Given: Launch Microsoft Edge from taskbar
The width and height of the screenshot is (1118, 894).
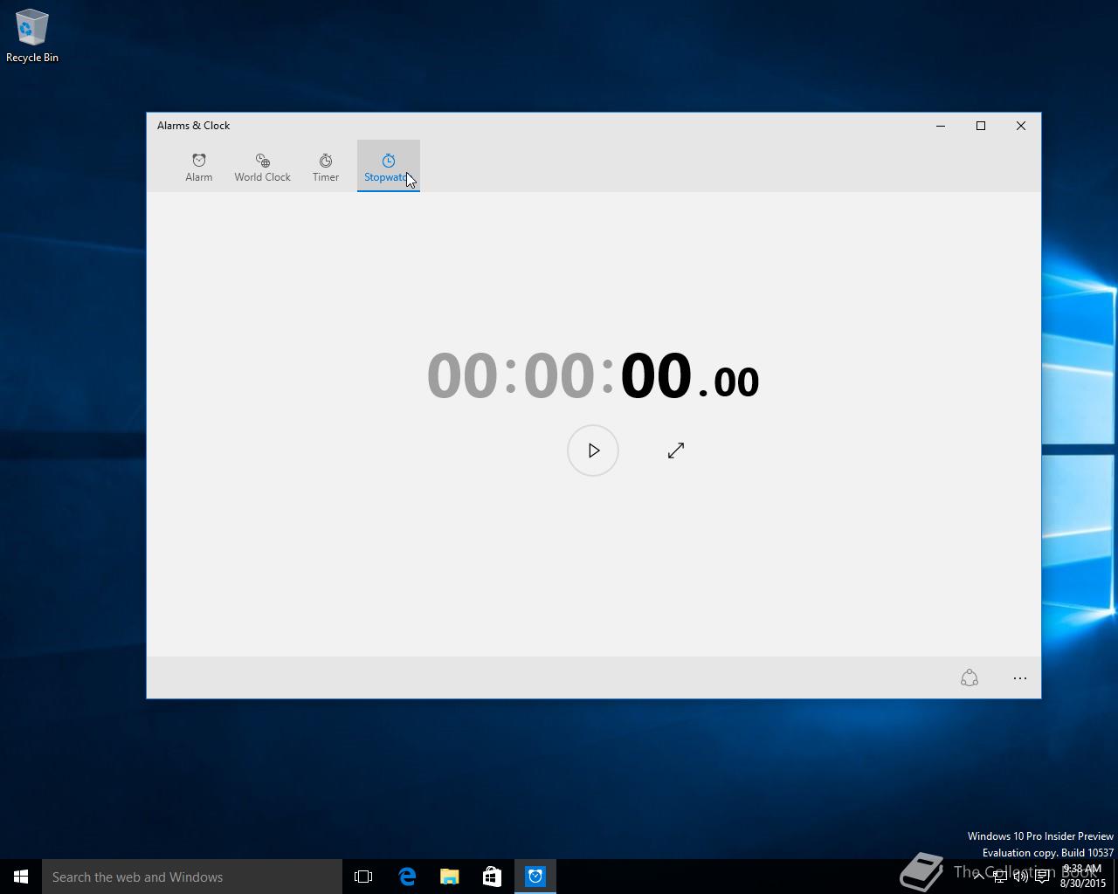Looking at the screenshot, I should pyautogui.click(x=407, y=877).
